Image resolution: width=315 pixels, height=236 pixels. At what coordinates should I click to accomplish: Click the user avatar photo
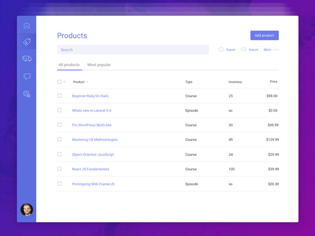[x=27, y=210]
